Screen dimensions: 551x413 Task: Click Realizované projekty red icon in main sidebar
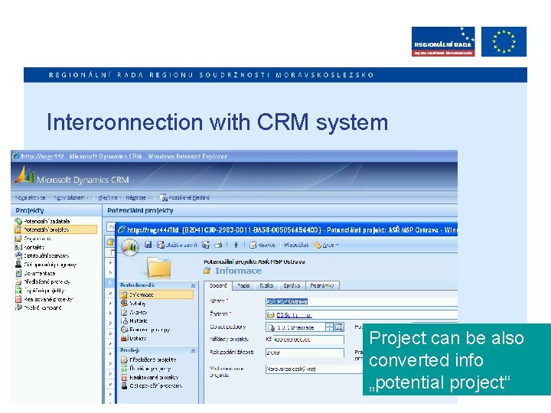point(18,299)
